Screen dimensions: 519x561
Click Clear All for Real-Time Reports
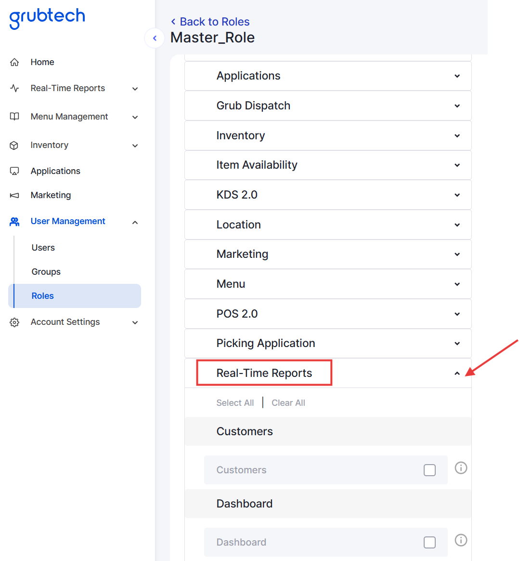point(288,403)
